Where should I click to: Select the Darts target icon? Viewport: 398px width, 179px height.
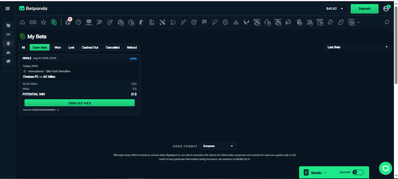pyautogui.click(x=194, y=22)
